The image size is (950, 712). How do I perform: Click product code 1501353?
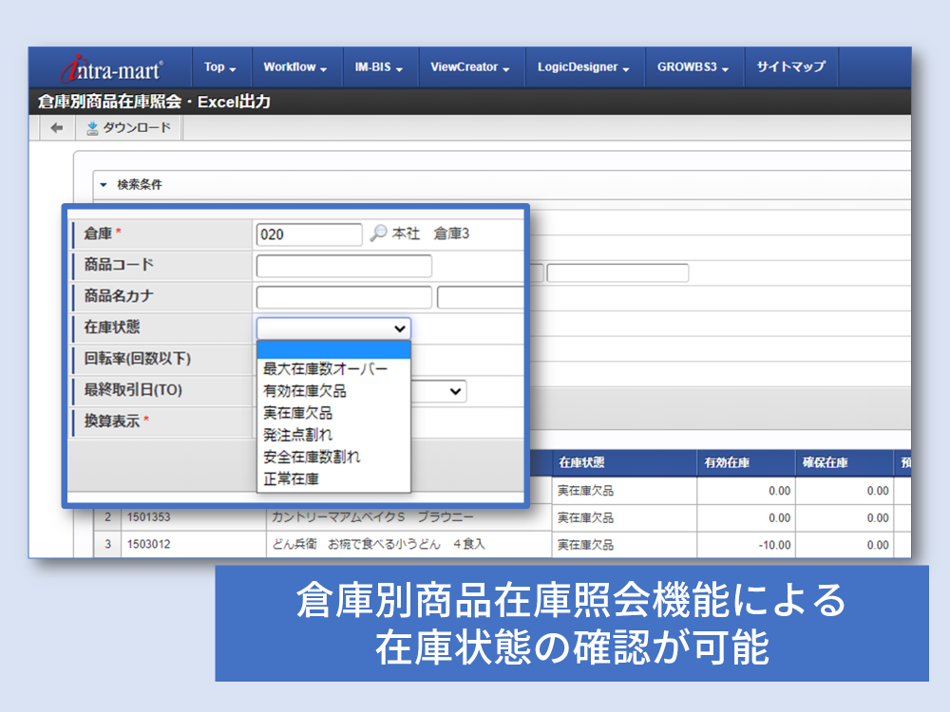(x=148, y=517)
